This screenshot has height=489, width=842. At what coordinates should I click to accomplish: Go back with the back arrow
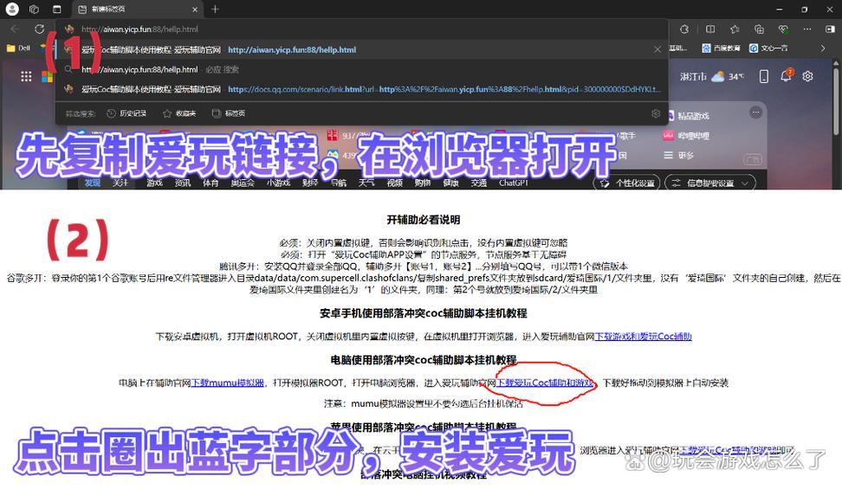click(x=15, y=29)
